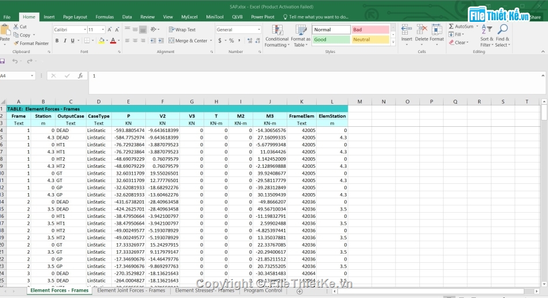Apply Comma Style

tap(239, 40)
